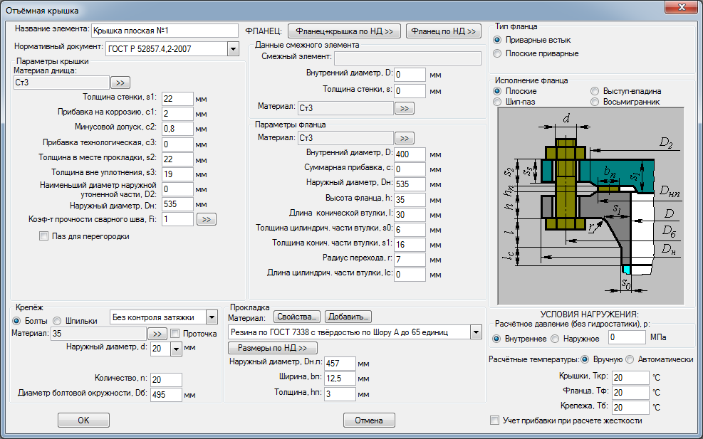Click Прибавка на коррозию c1 field
The image size is (703, 439).
point(177,113)
